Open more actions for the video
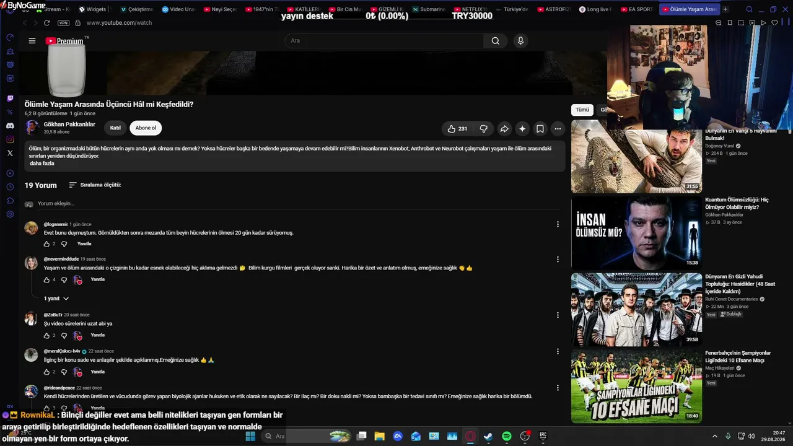Image resolution: width=793 pixels, height=446 pixels. 558,129
